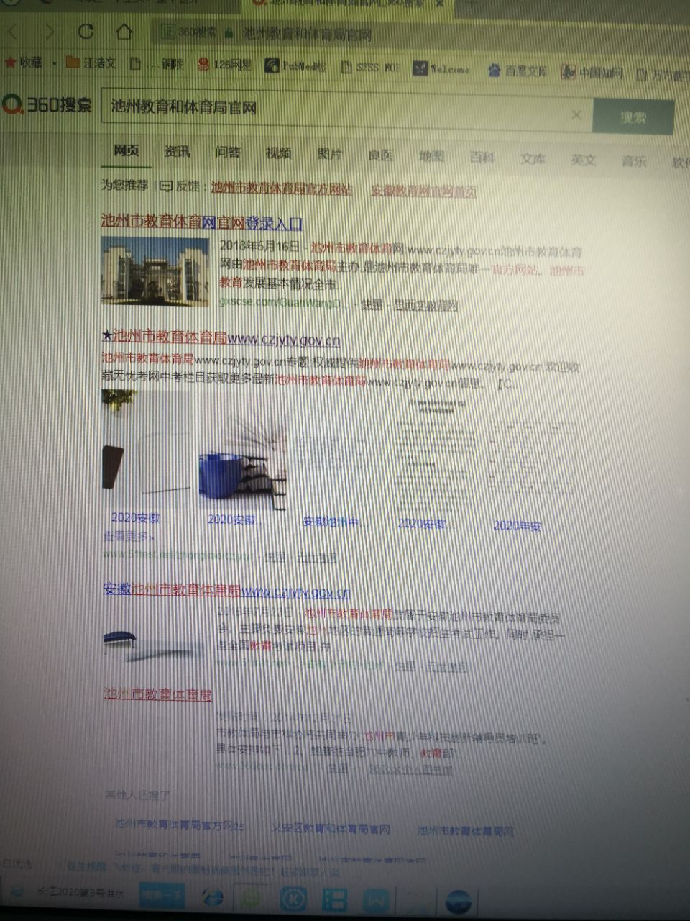Viewport: 690px width, 921px height.
Task: Open recommended link 安徽教育网官网首页
Action: [x=424, y=191]
